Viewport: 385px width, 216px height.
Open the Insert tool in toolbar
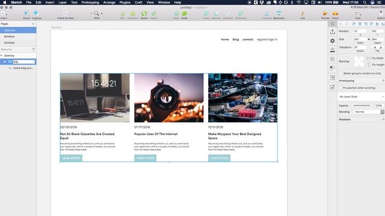click(4, 14)
